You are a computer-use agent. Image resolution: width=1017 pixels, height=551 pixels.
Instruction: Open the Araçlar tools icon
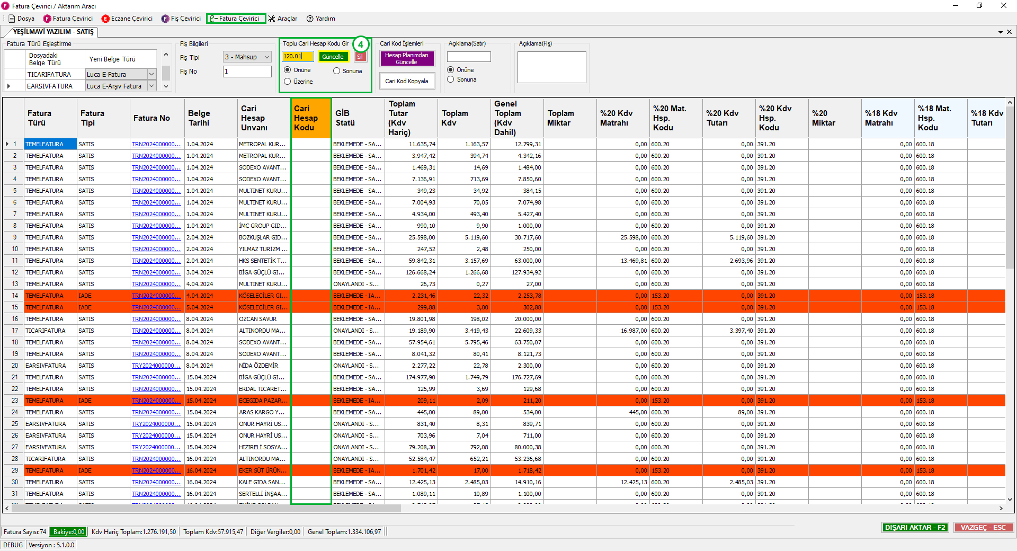272,19
